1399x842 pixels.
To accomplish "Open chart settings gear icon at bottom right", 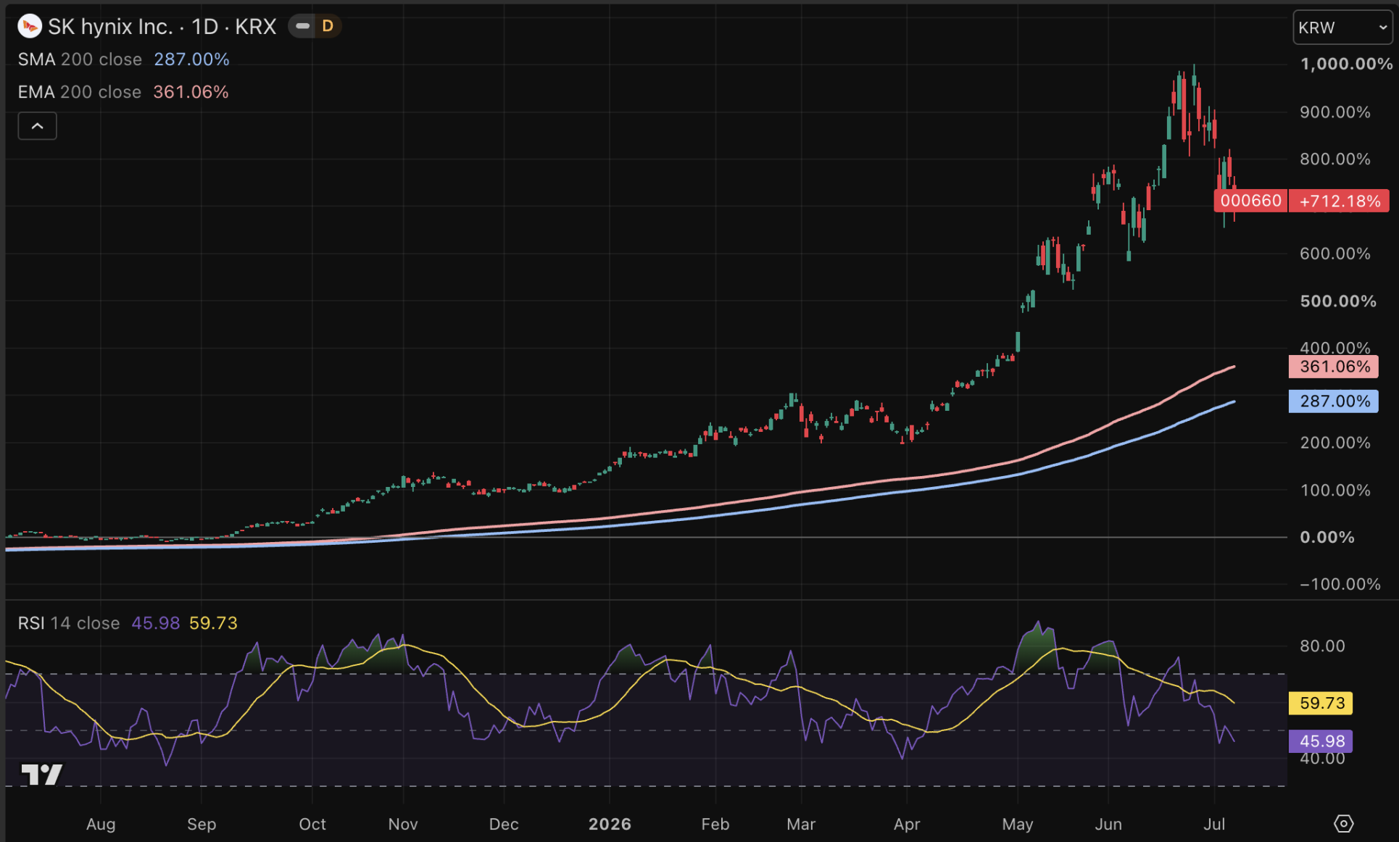I will coord(1343,824).
